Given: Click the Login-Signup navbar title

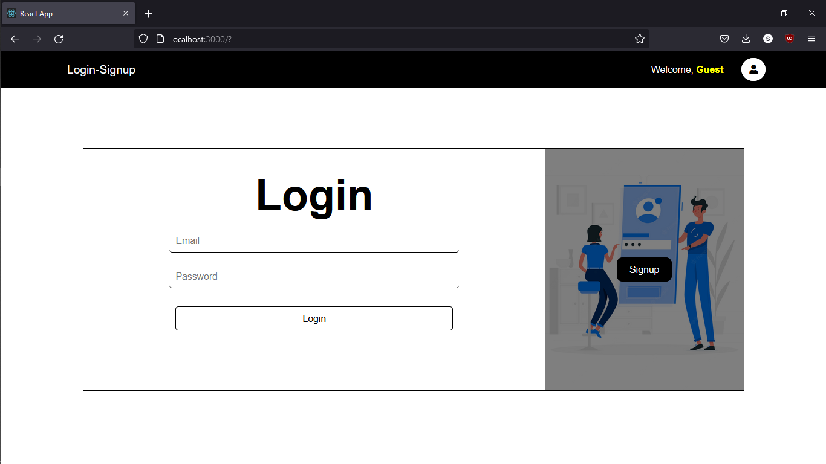Looking at the screenshot, I should (101, 69).
